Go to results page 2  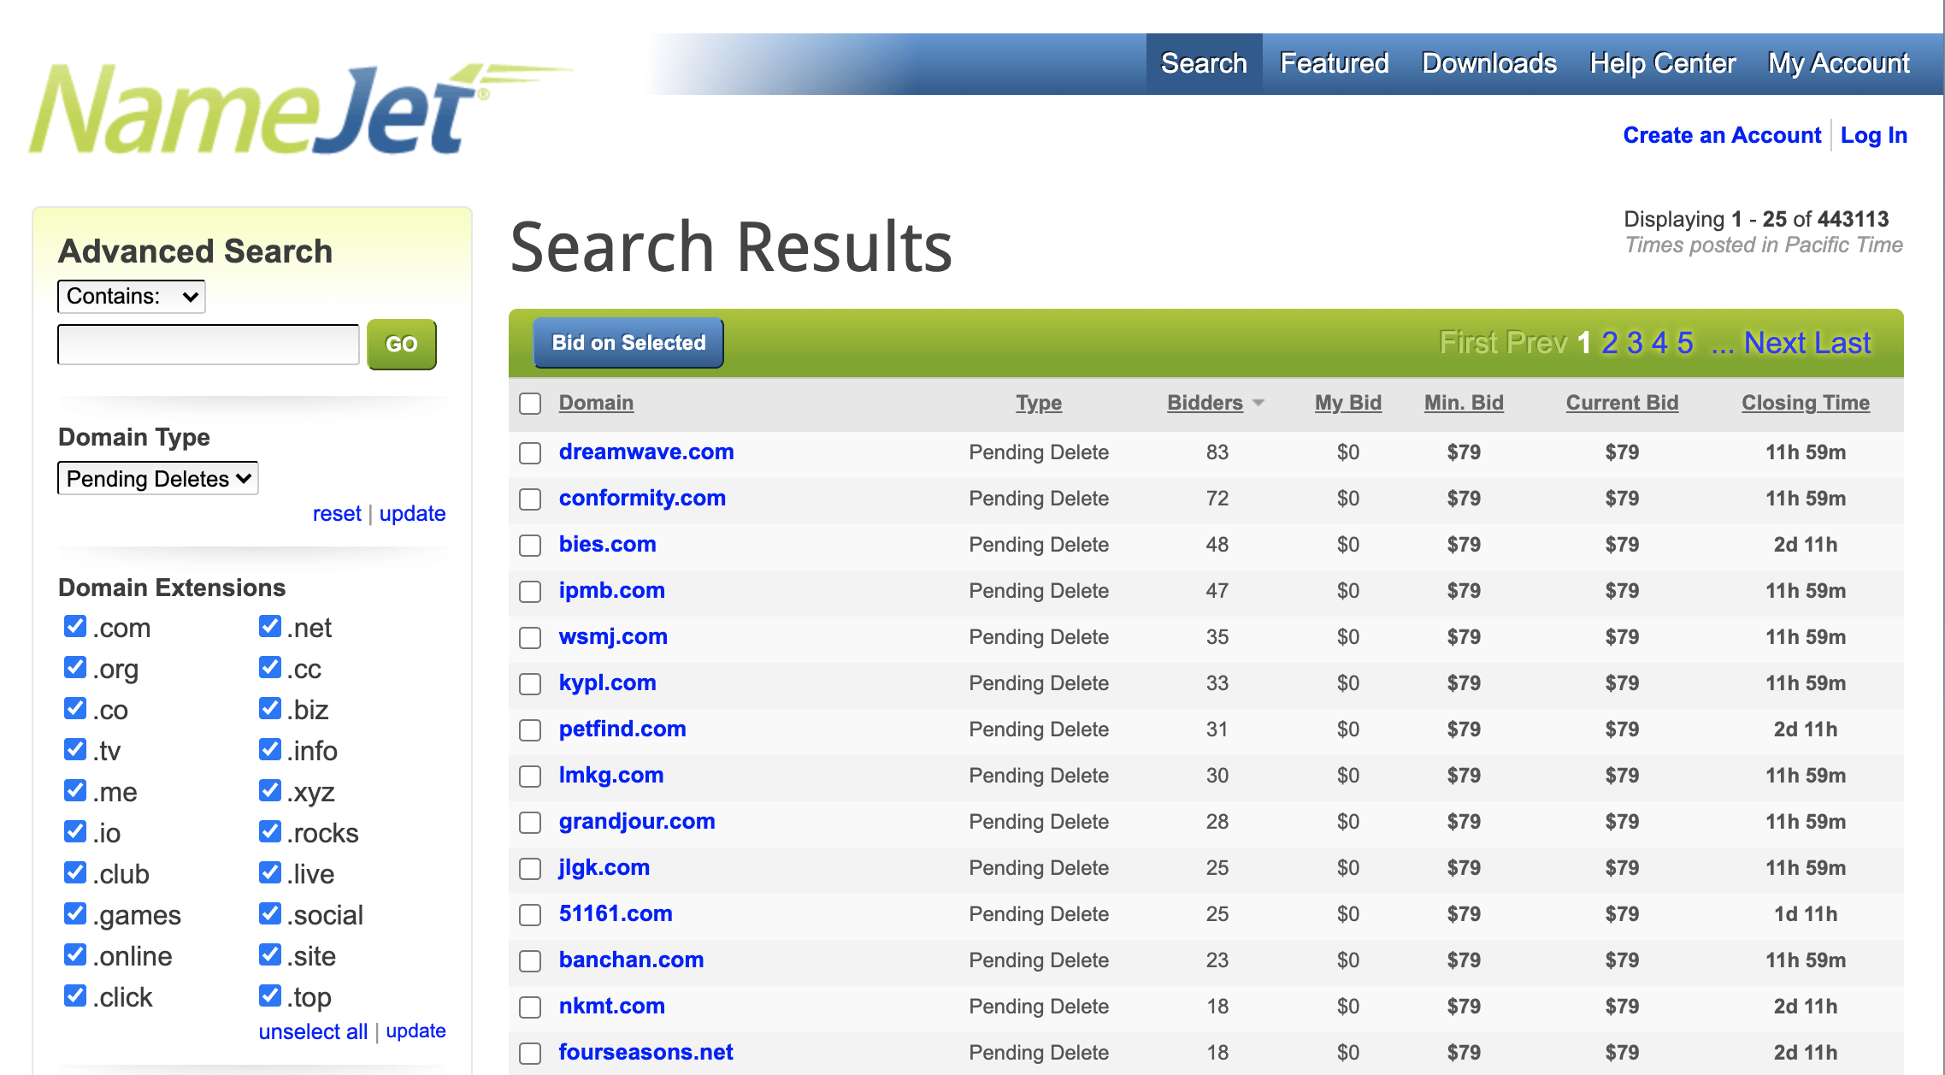(x=1609, y=343)
